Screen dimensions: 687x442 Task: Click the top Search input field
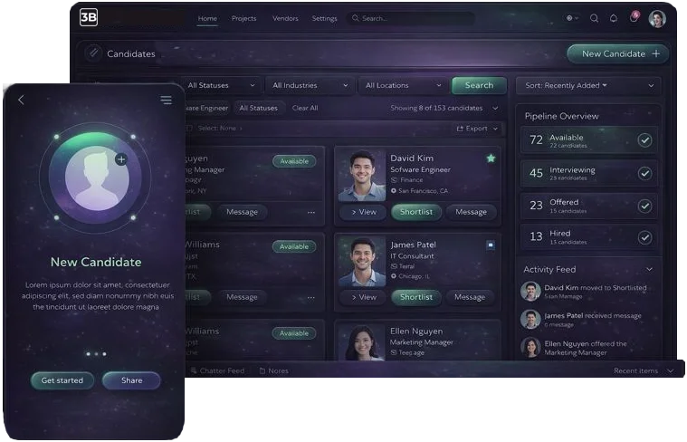411,18
